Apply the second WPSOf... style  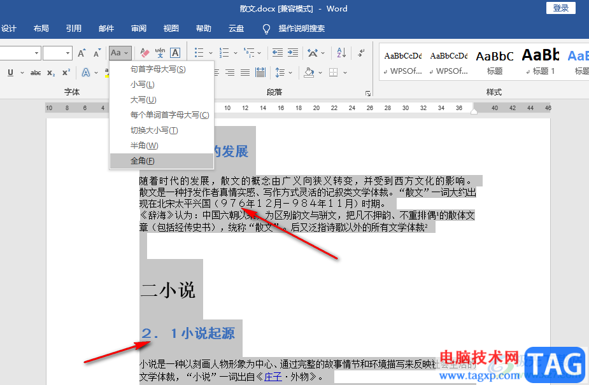(x=448, y=62)
